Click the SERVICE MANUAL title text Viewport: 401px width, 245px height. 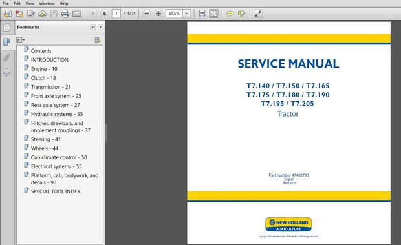(288, 64)
